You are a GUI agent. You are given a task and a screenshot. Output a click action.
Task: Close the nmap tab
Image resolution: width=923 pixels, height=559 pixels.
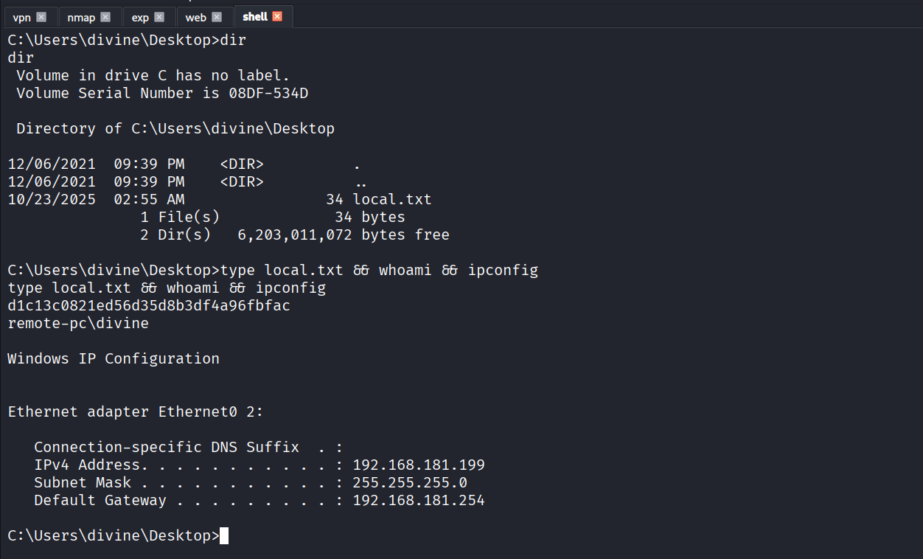(105, 17)
